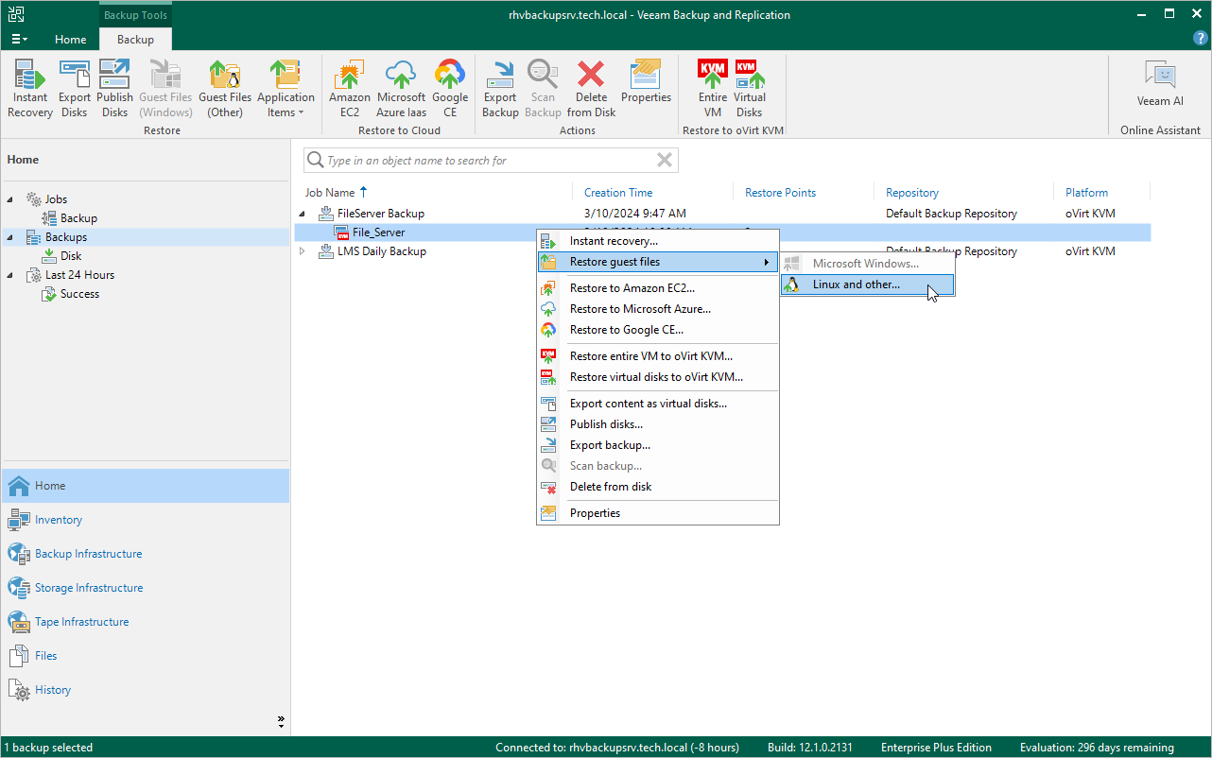This screenshot has height=758, width=1212.
Task: Click the Instant Recovery ribbon icon
Action: pos(30,88)
